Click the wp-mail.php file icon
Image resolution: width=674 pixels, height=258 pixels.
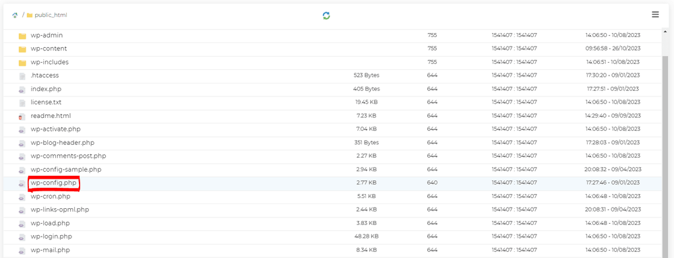click(x=22, y=251)
